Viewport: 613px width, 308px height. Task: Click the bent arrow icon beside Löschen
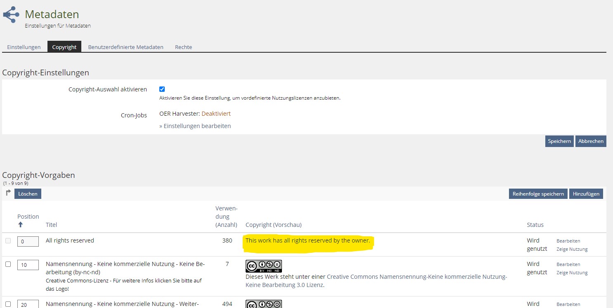click(8, 193)
